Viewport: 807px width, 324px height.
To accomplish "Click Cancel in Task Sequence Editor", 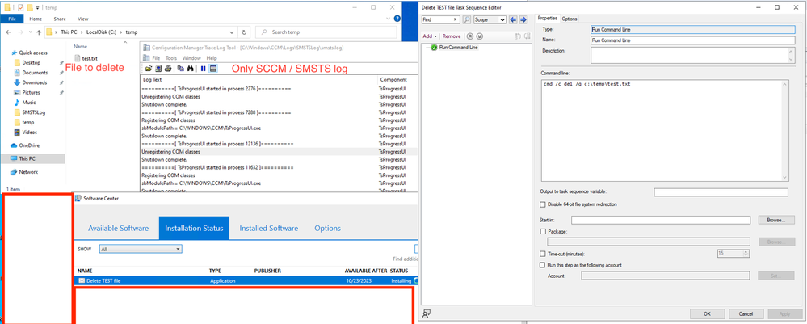I will point(746,313).
